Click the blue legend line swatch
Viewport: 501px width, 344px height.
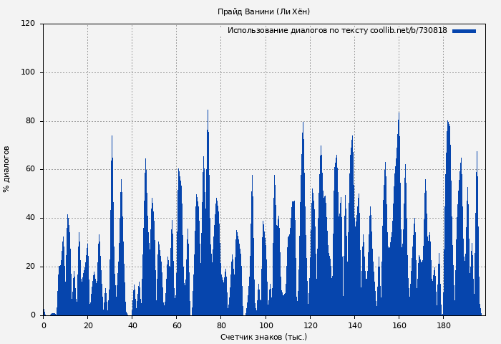[464, 31]
